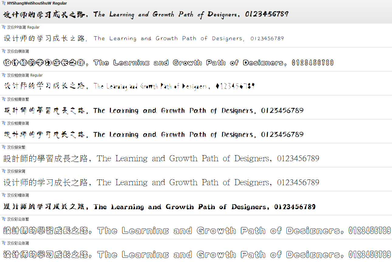
Task: Click the TT icon next to 汉仪彩云体繁
Action: (x=4, y=219)
